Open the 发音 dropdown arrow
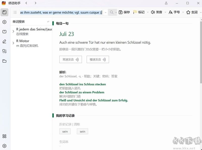Image resolution: width=202 pixels, height=150 pixels. click(x=165, y=12)
